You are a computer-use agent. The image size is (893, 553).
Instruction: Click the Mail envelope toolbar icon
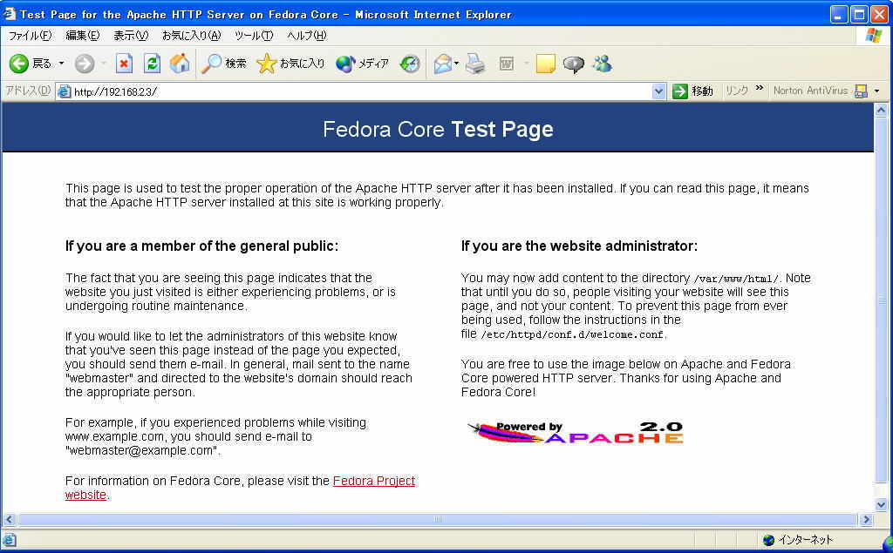(442, 64)
